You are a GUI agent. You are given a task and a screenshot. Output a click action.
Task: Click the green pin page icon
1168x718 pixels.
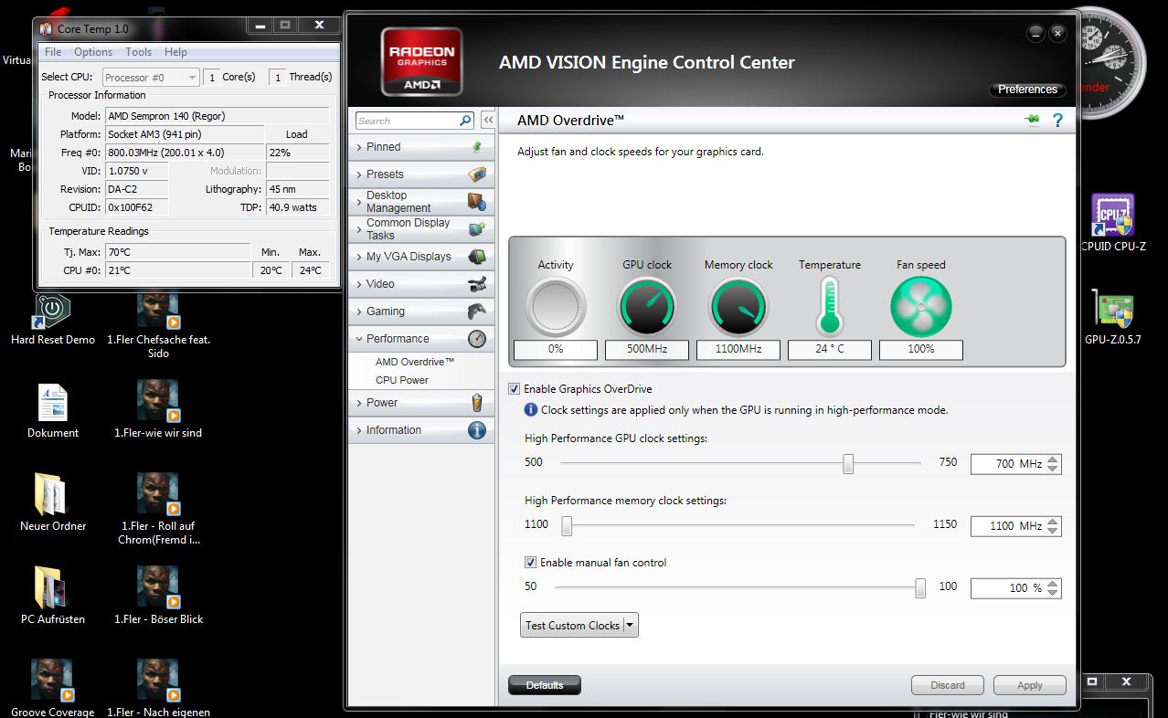tap(1034, 120)
